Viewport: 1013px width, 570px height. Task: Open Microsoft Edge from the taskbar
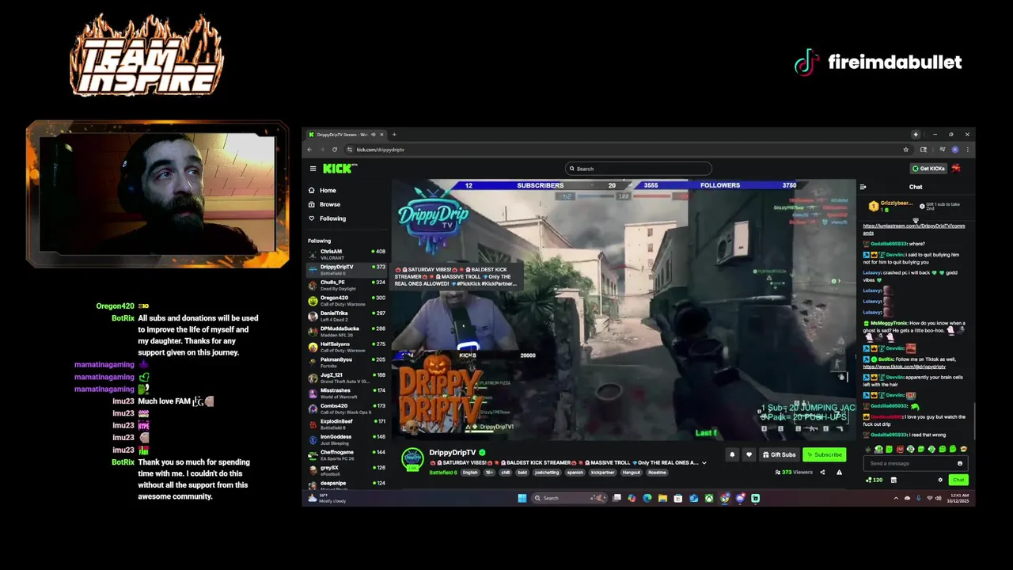click(647, 498)
